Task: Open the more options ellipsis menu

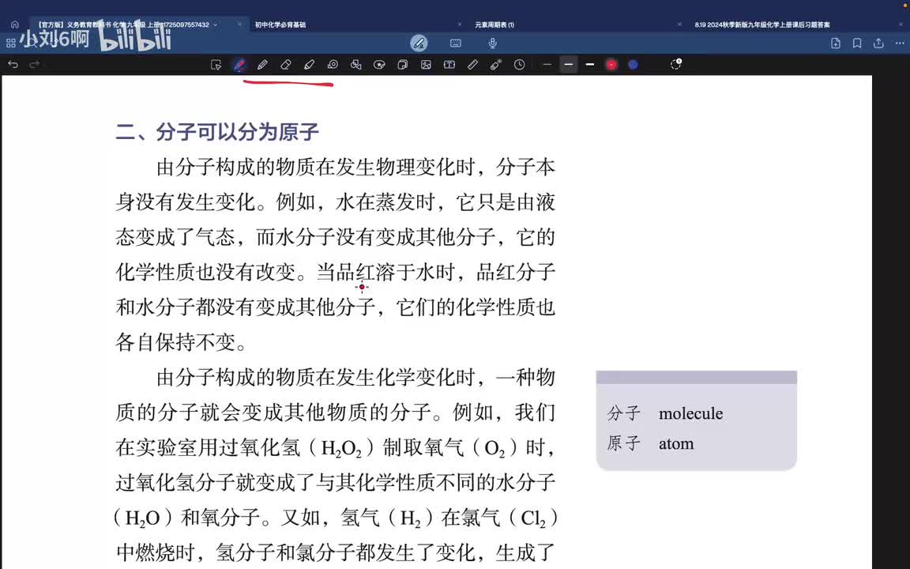Action: pos(900,43)
